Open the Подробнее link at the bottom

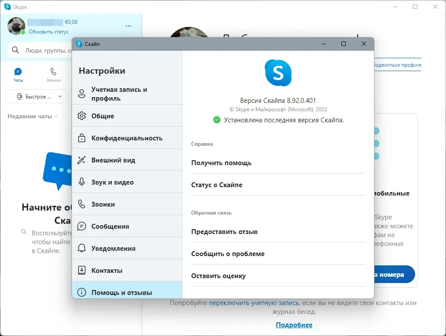294,325
